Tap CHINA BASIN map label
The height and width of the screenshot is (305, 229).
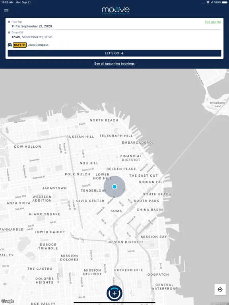pyautogui.click(x=150, y=210)
